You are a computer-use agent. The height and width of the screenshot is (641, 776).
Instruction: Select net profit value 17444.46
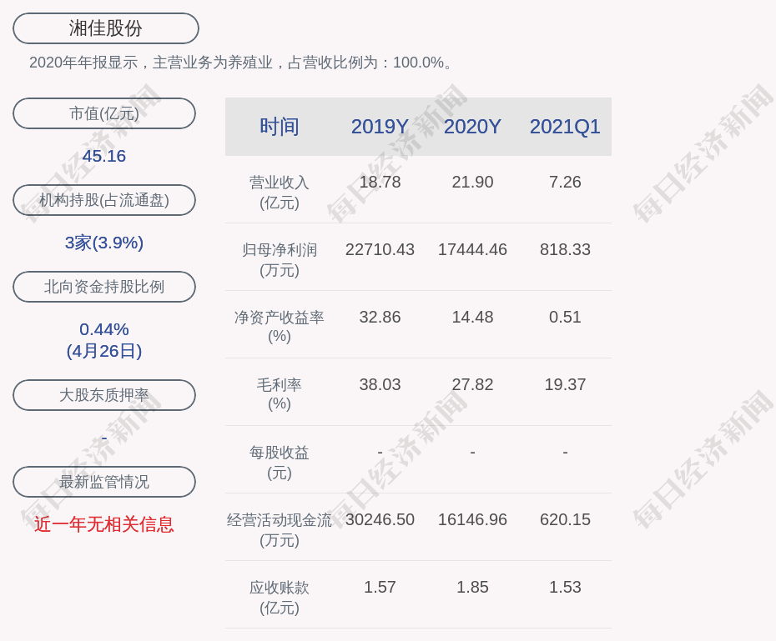click(x=472, y=249)
